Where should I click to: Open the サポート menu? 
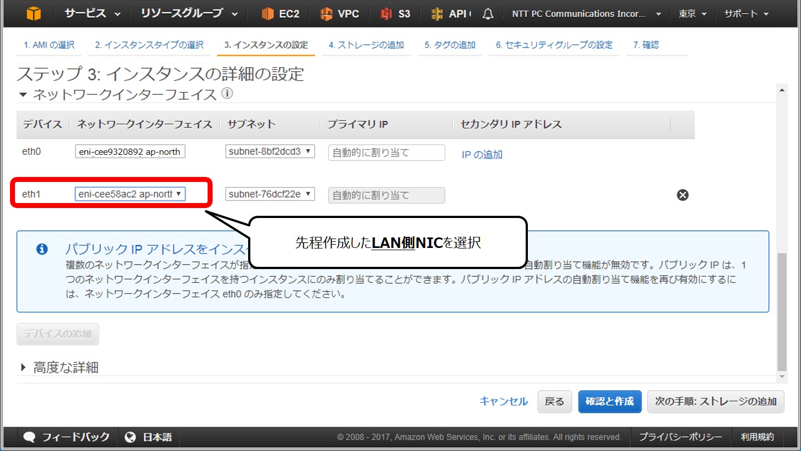tap(746, 14)
